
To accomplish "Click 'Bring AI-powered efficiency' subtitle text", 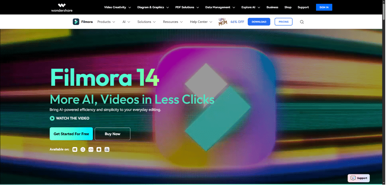I will pyautogui.click(x=105, y=110).
